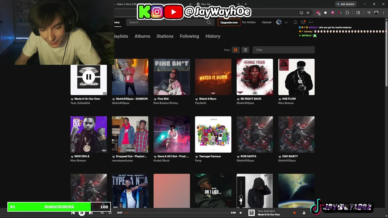Open player bar track title Made It On Our Own
The height and width of the screenshot is (218, 388).
[x=269, y=215]
